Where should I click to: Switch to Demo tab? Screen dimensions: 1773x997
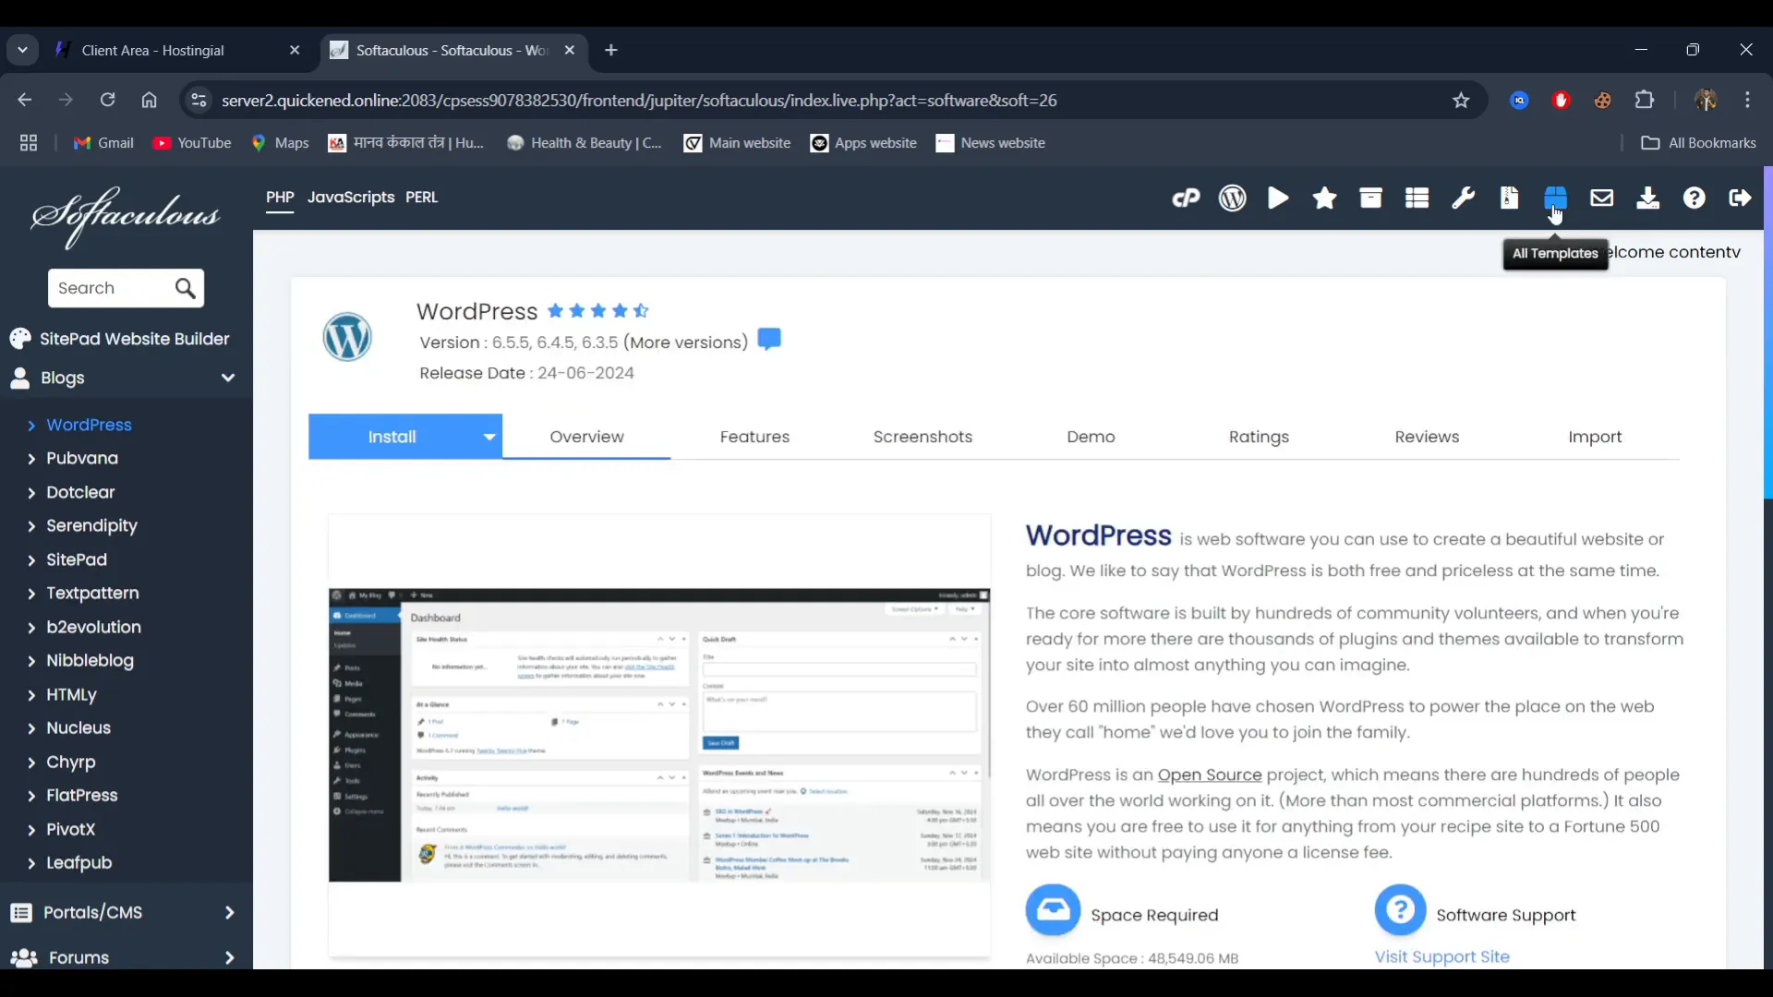[1091, 437]
